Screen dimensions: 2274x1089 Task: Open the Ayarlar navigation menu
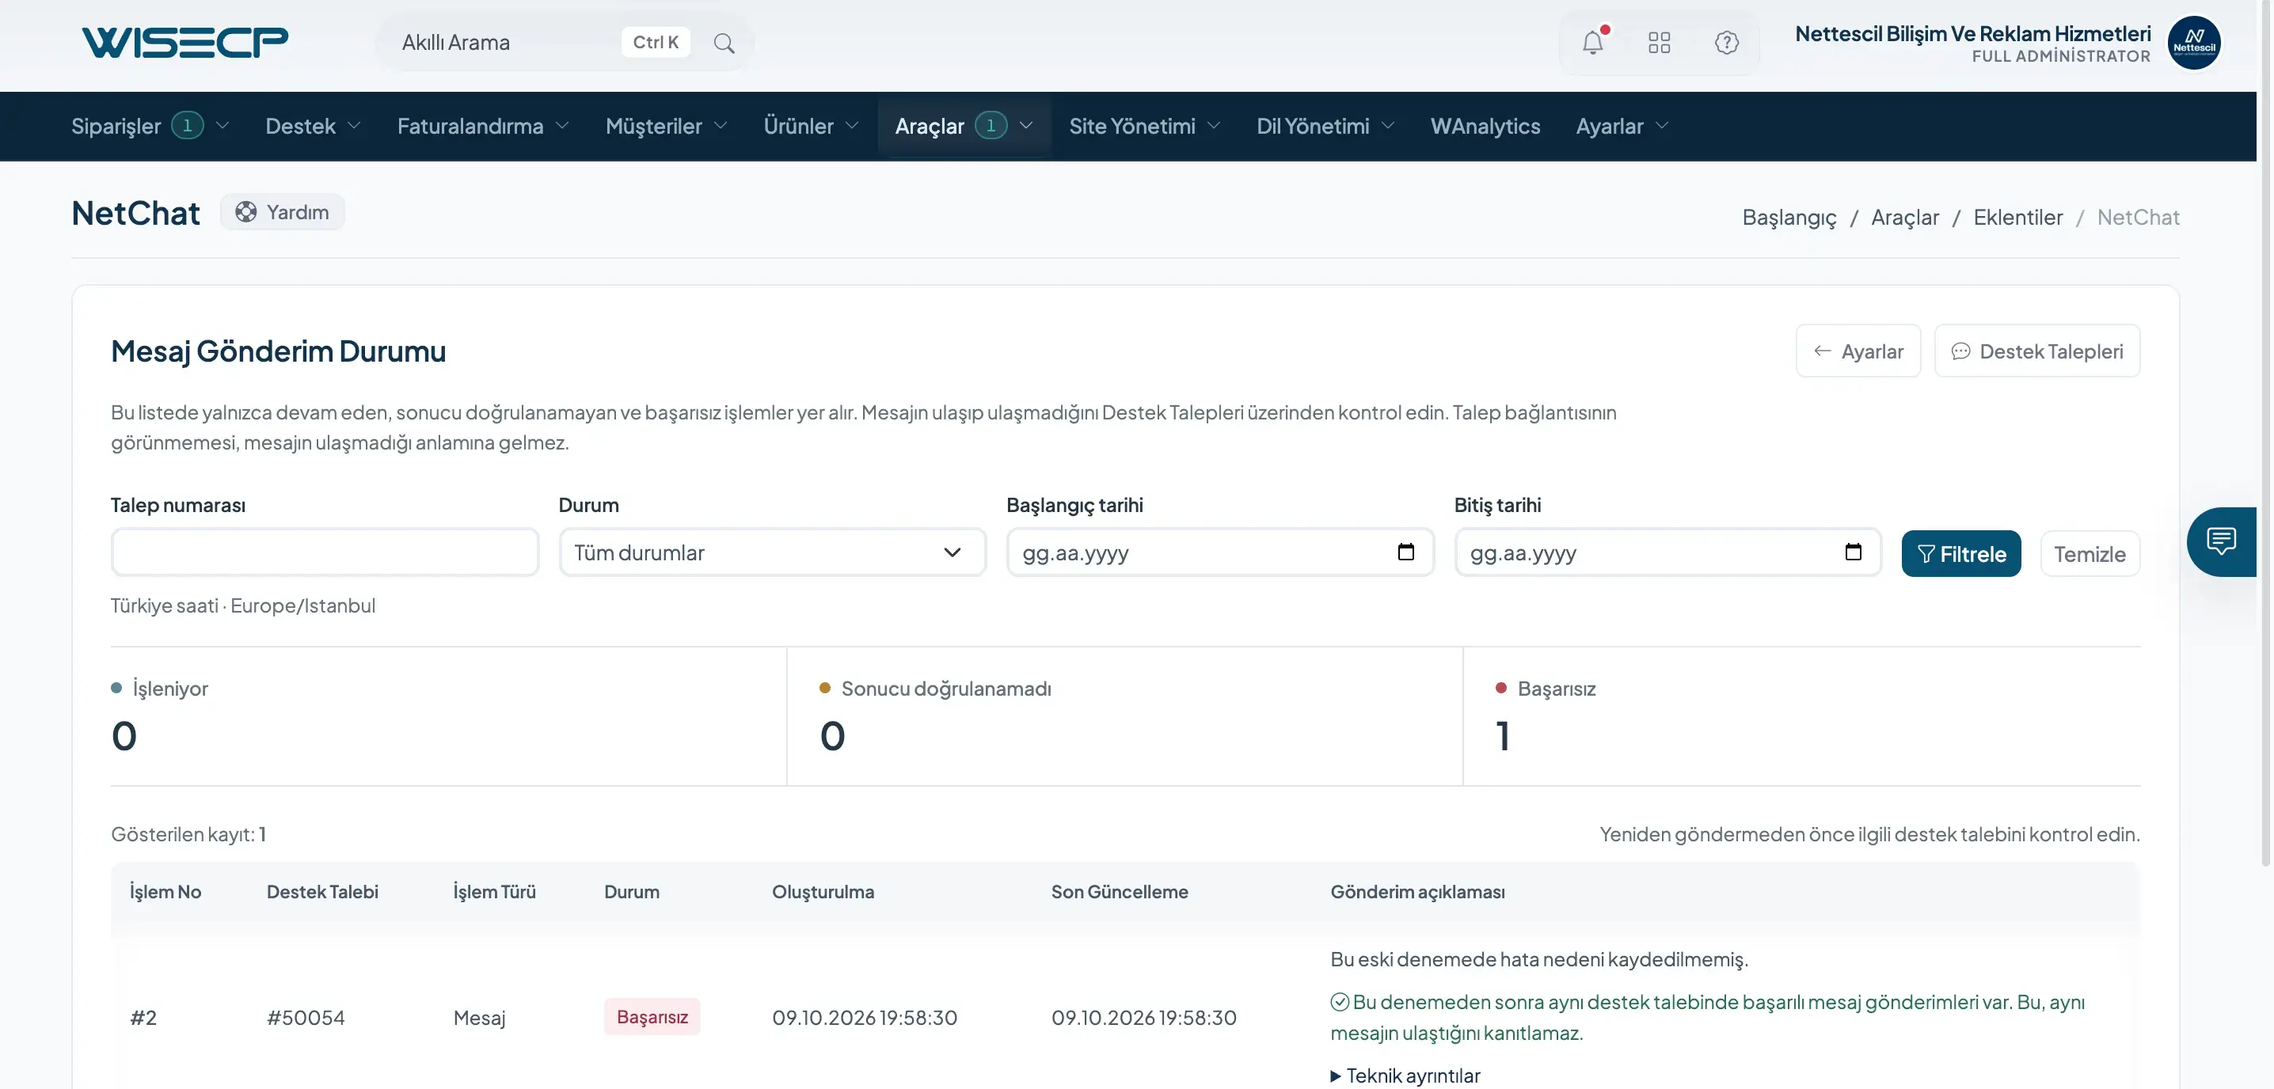(1622, 126)
